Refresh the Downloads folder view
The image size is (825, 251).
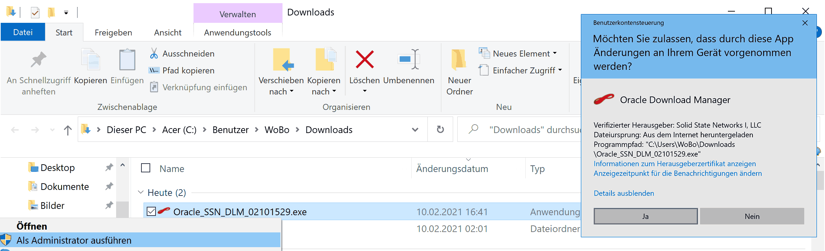point(440,130)
